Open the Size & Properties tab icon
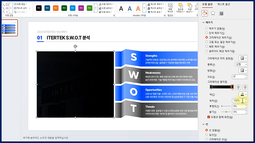255x143 pixels. [221, 13]
